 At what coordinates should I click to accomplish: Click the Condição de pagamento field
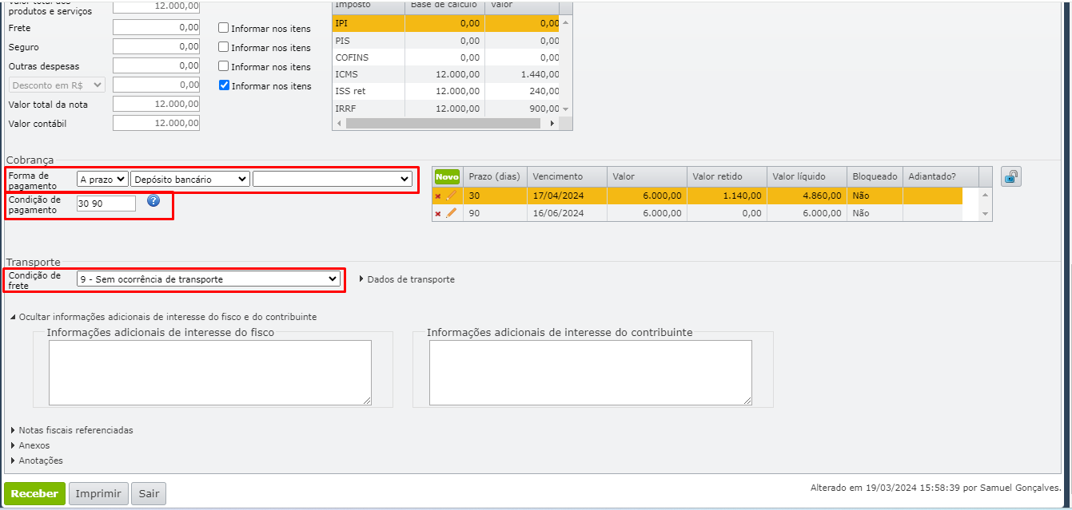(x=106, y=204)
